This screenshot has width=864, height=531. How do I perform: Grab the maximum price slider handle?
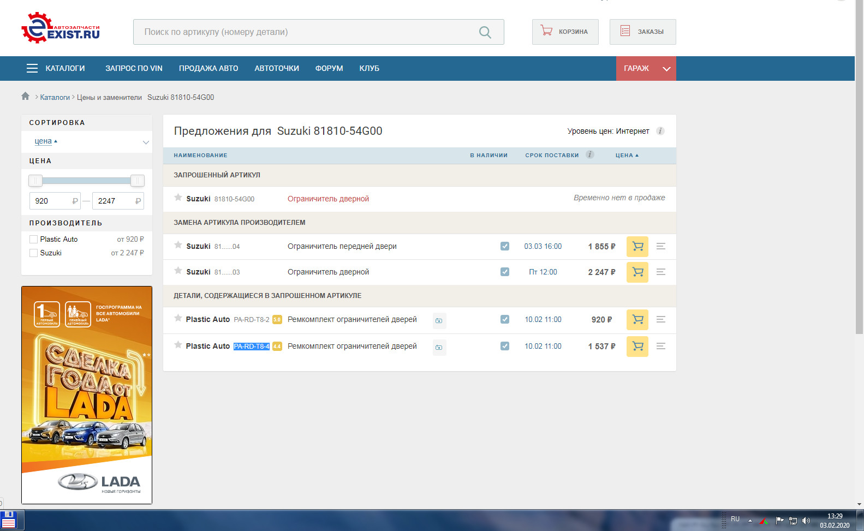pyautogui.click(x=138, y=181)
